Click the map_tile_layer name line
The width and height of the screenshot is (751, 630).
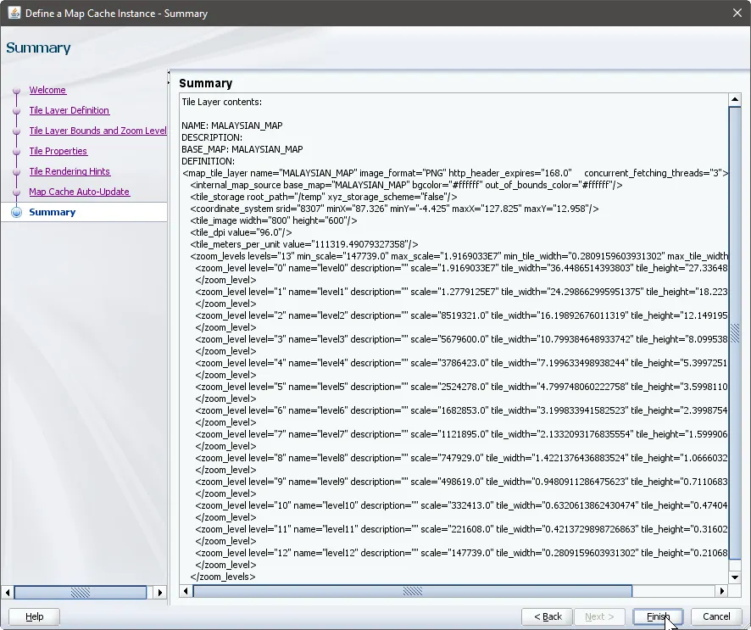tap(455, 173)
